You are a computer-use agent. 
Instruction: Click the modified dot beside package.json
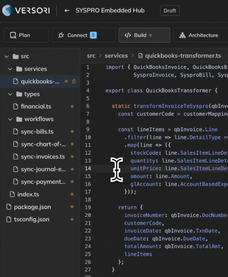click(72, 207)
